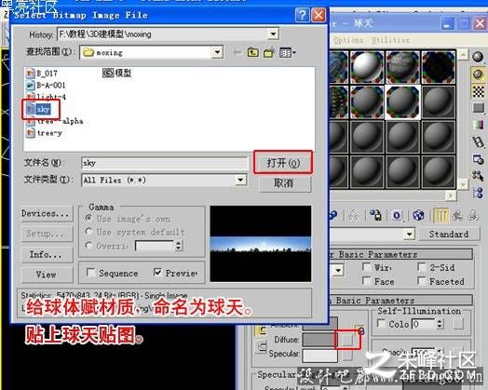
Task: Click the 打开(O) open button
Action: tap(283, 163)
